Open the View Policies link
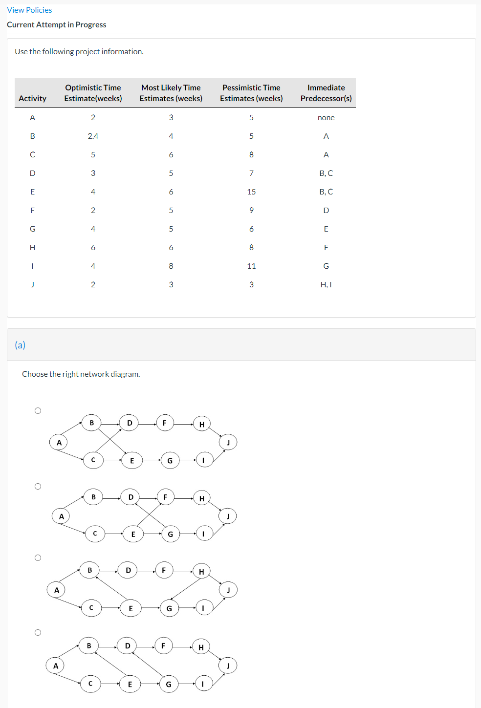 tap(29, 9)
